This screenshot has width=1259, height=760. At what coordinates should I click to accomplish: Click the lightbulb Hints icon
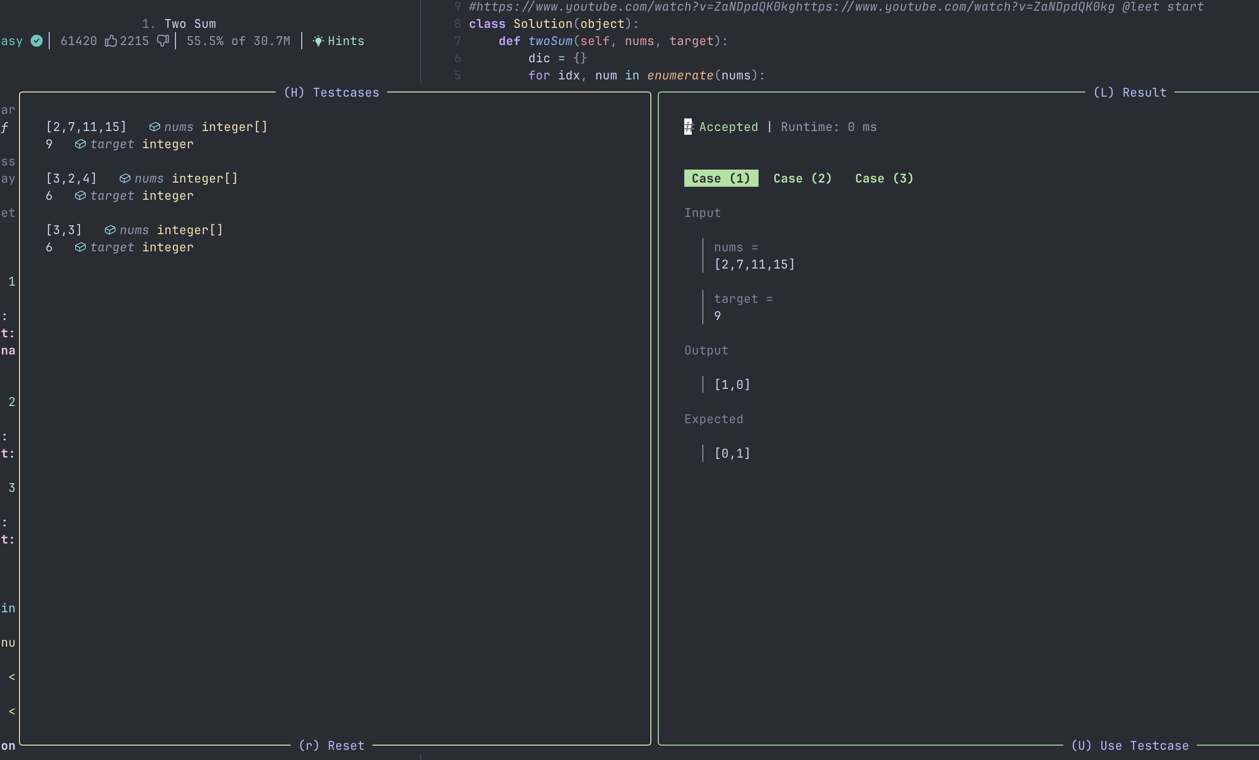coord(318,41)
